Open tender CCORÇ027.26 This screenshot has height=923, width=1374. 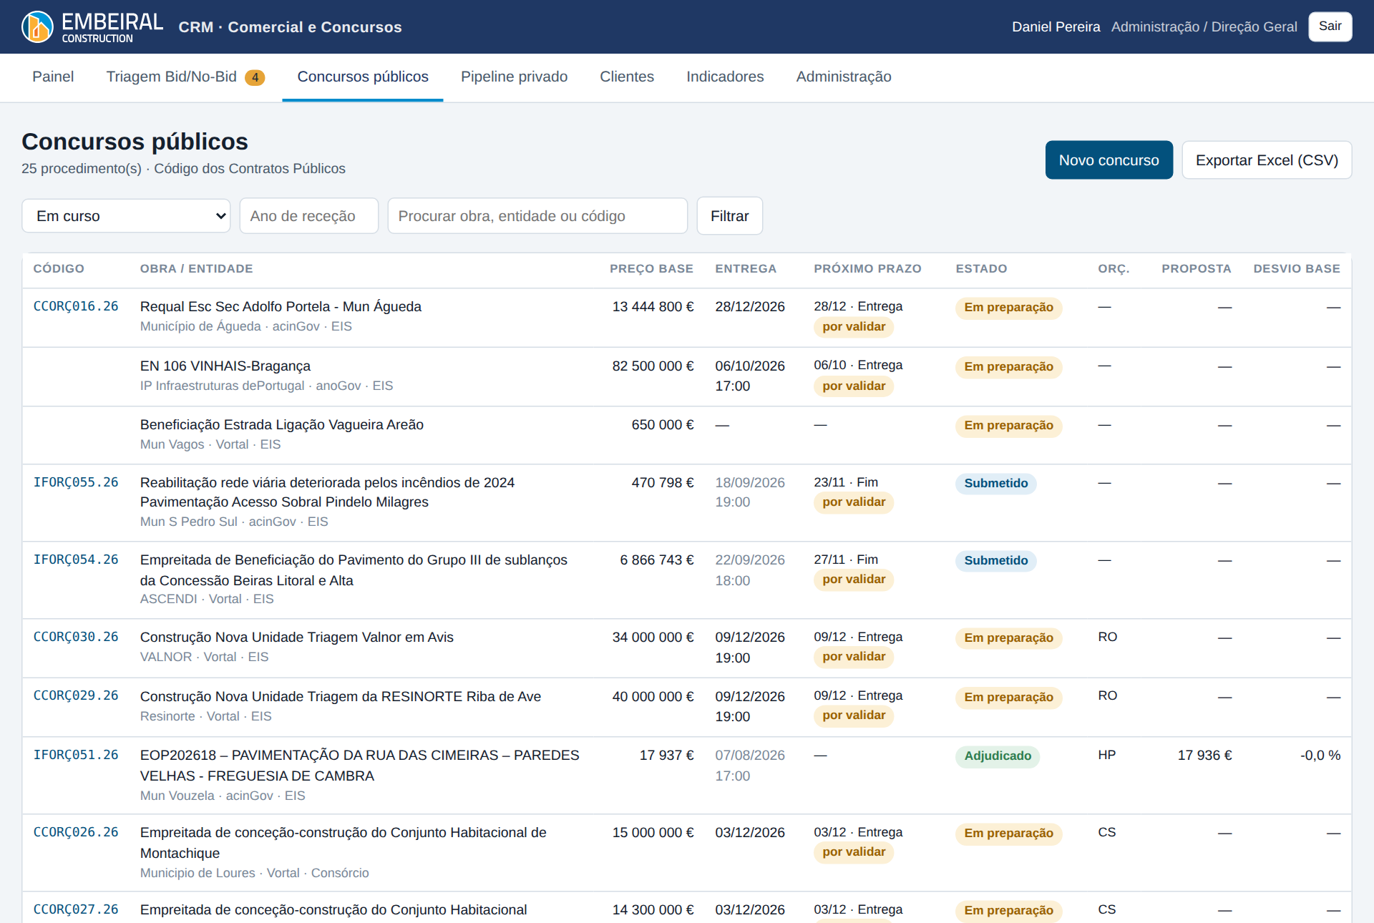tap(76, 909)
